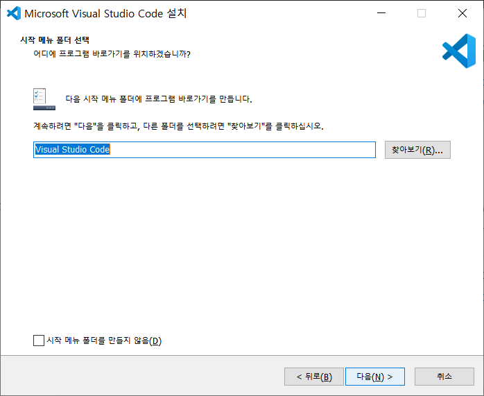Click the Visual Studio Code folder name field
The height and width of the screenshot is (396, 484).
tap(205, 150)
